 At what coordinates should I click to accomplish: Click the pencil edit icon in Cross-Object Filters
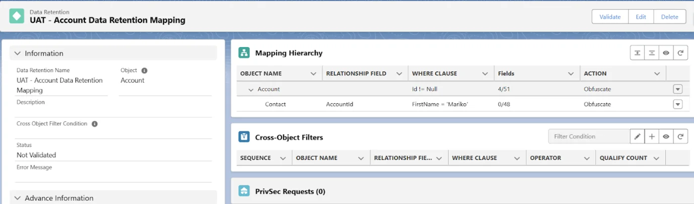tap(637, 136)
